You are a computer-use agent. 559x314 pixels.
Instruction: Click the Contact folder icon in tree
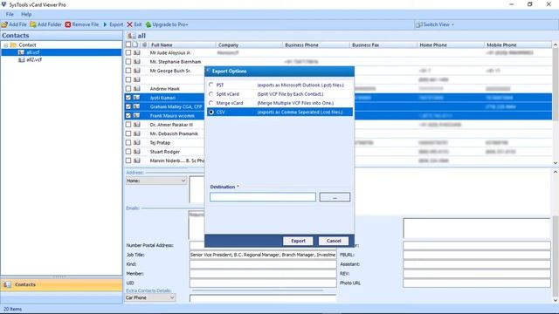coord(14,44)
